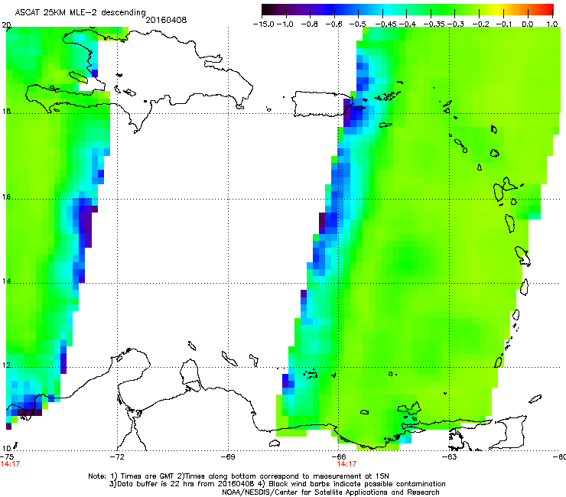Click the ASCAT 25KM MLE-2 descending title
566x497 pixels.
(80, 12)
